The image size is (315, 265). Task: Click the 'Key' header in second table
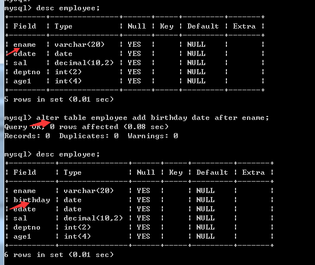tap(176, 172)
